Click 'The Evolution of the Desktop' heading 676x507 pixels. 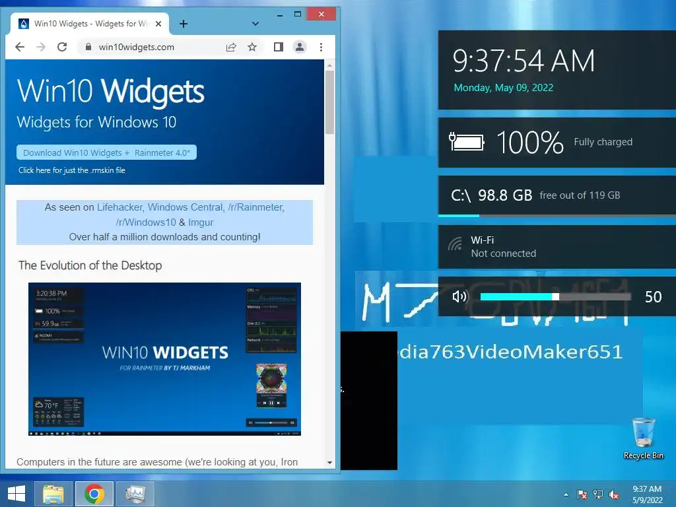coord(90,265)
